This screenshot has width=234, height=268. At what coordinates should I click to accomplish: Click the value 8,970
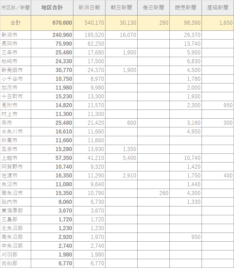point(97,79)
